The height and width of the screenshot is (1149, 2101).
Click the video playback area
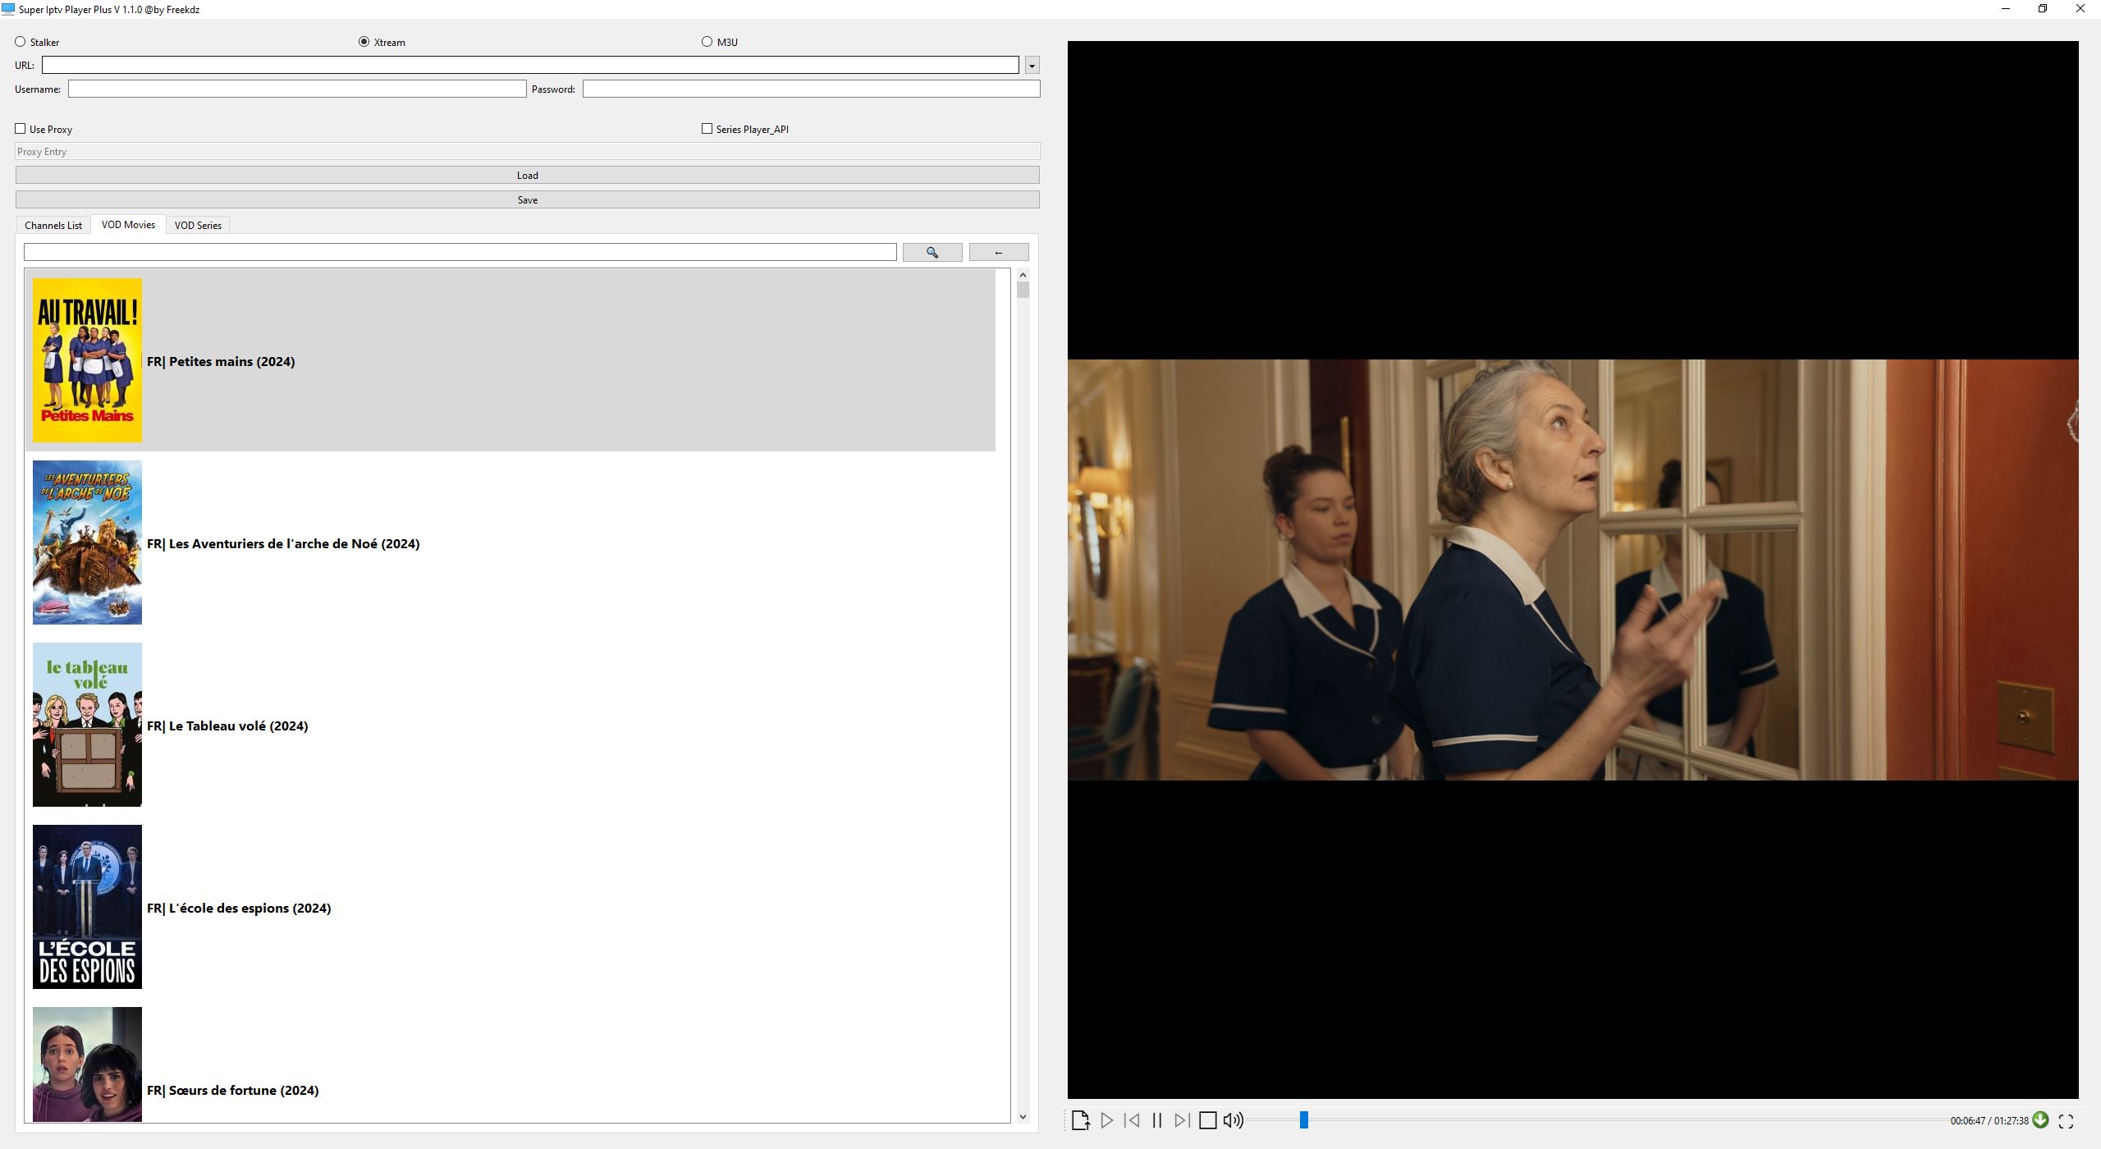click(x=1572, y=570)
